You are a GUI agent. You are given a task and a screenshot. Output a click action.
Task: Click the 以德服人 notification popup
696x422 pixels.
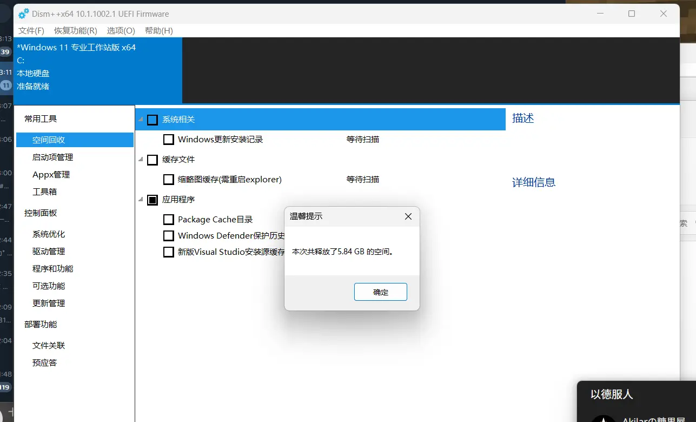pos(637,401)
